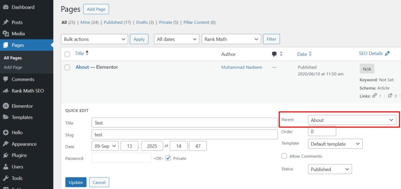This screenshot has width=401, height=189.
Task: Open the Rank Math filter dropdown
Action: point(231,39)
